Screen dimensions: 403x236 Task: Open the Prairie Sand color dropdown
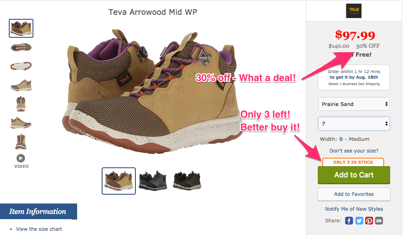tap(354, 104)
